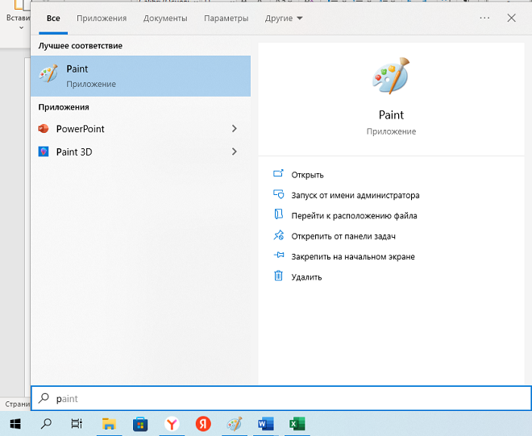Click the unpin icon beside Открепить

pyautogui.click(x=279, y=235)
